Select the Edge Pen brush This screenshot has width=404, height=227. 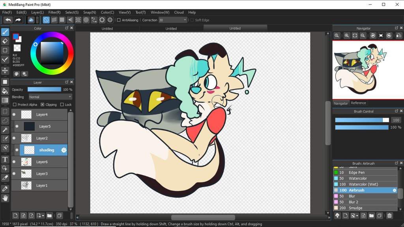tap(365, 173)
